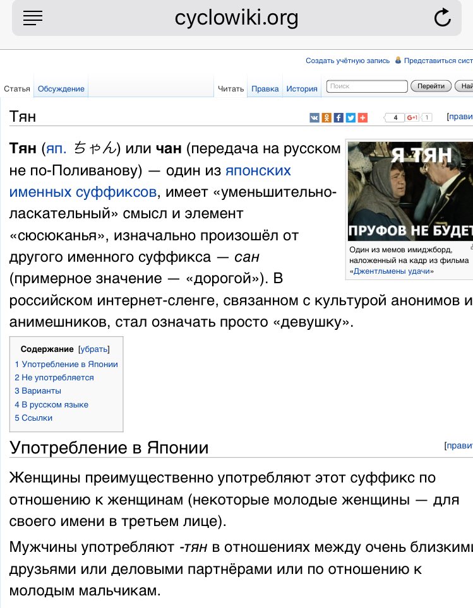This screenshot has height=608, width=473.
Task: Open the browser reader menu icon
Action: pos(33,18)
